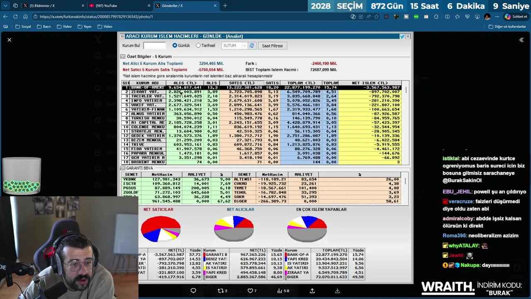Collapse the GARANTI BBVA section
The image size is (531, 299).
pos(123,168)
